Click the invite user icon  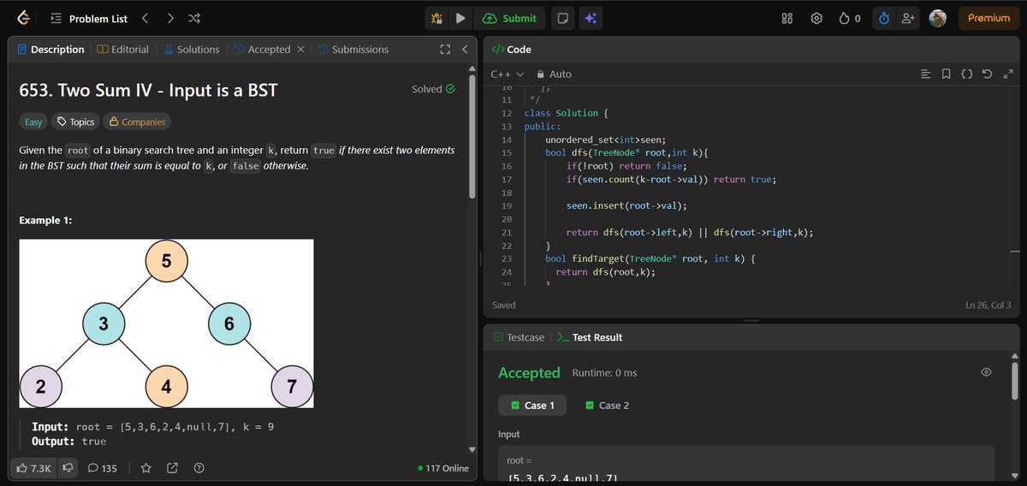coord(909,18)
